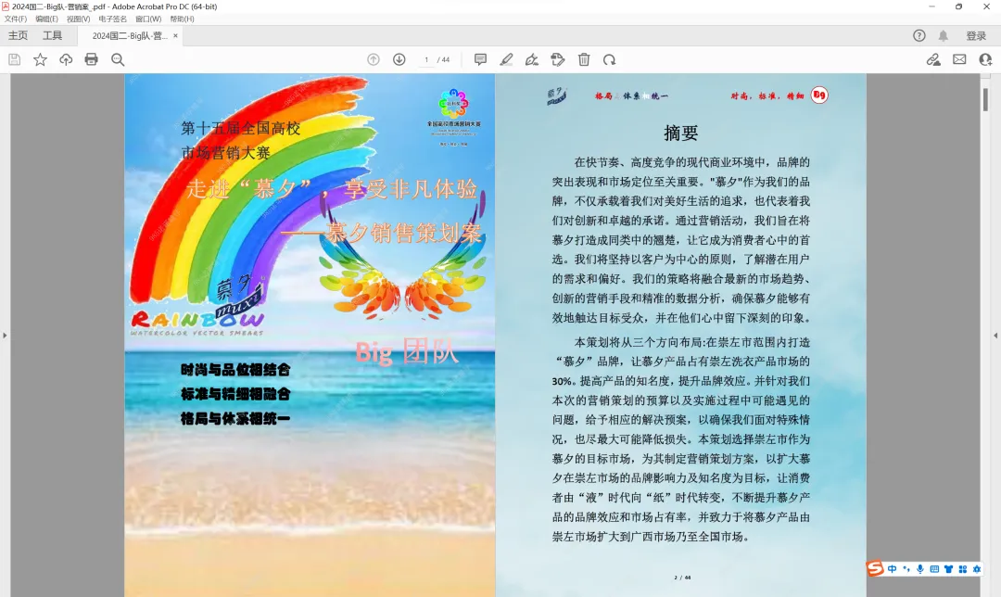Select the sticky note comment tool

[480, 59]
